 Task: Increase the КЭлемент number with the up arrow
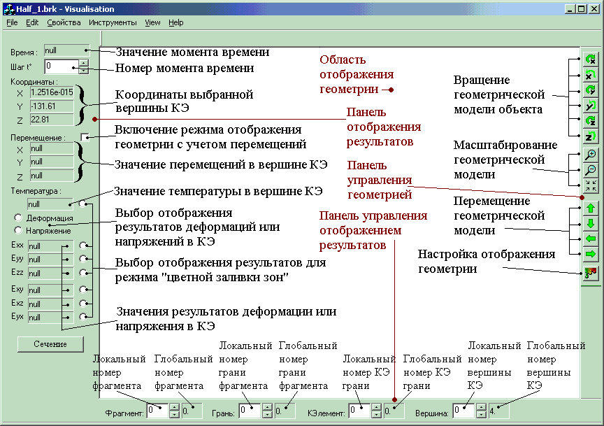[x=376, y=407]
